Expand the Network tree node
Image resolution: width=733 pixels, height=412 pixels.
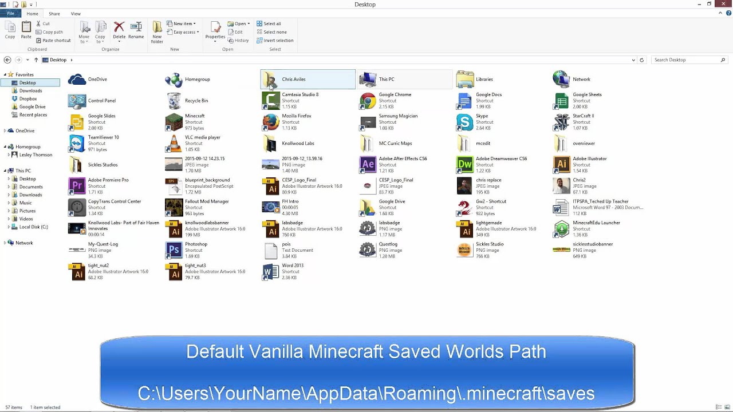point(5,243)
